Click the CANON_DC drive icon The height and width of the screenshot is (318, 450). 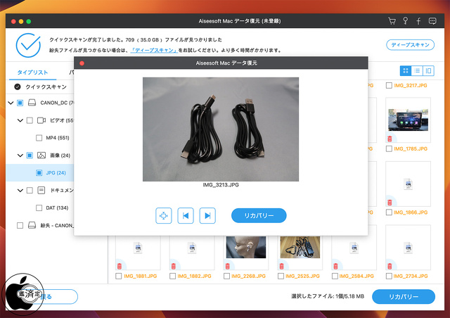tap(32, 103)
